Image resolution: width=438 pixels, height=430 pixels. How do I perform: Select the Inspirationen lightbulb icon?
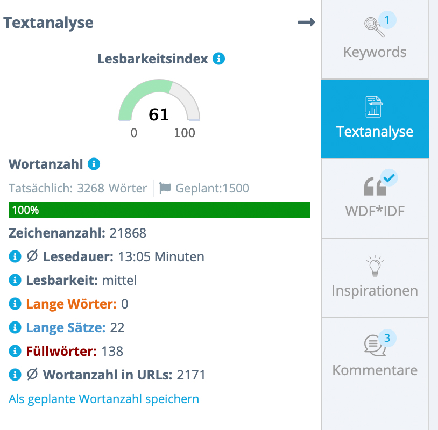coord(375,266)
